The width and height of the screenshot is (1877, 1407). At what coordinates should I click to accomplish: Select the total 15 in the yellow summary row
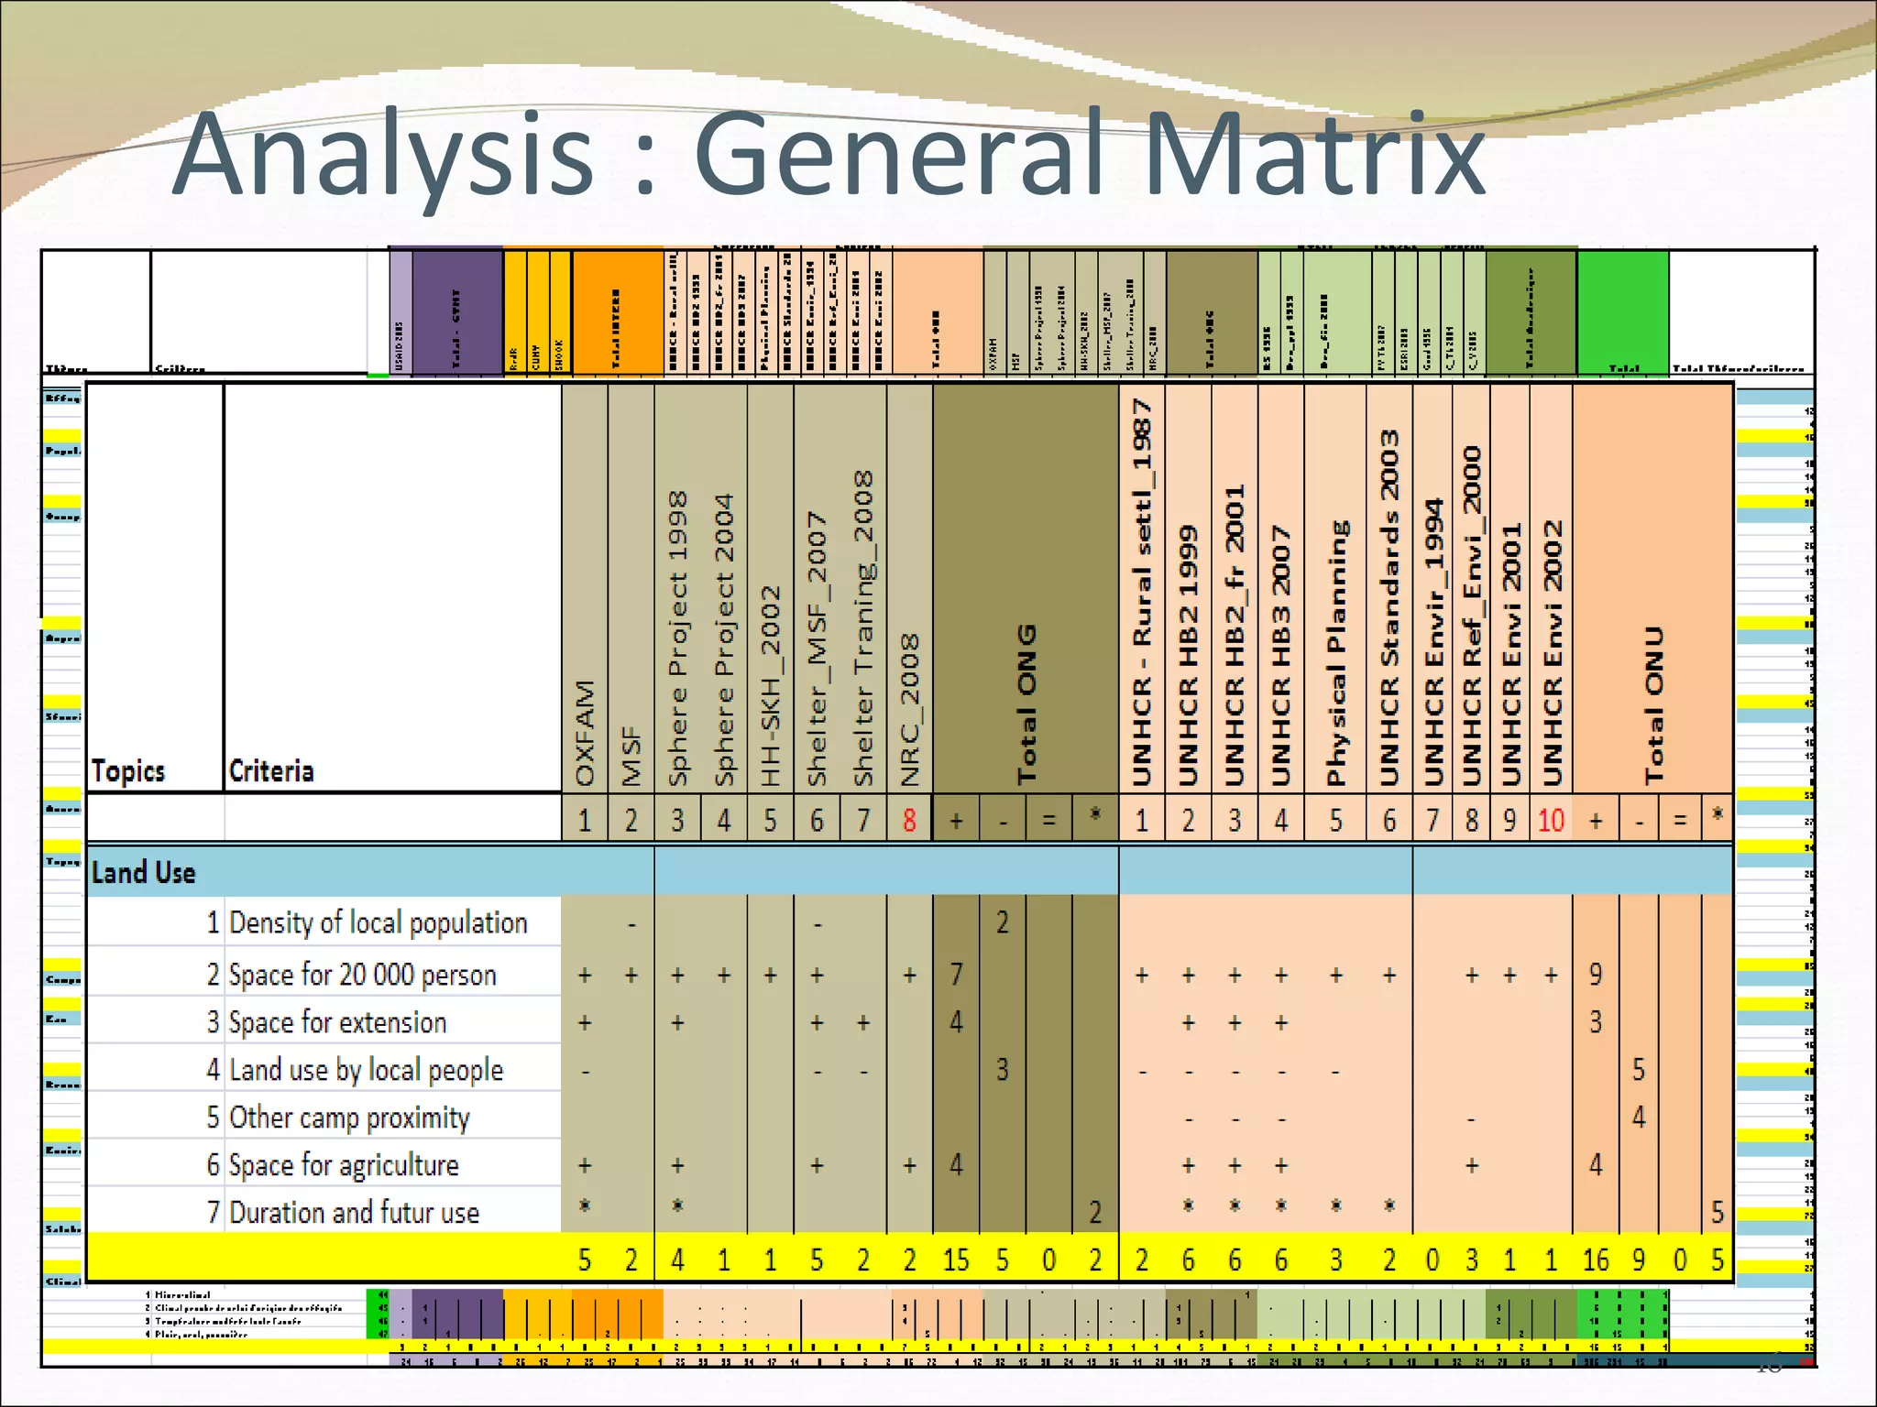tap(956, 1260)
